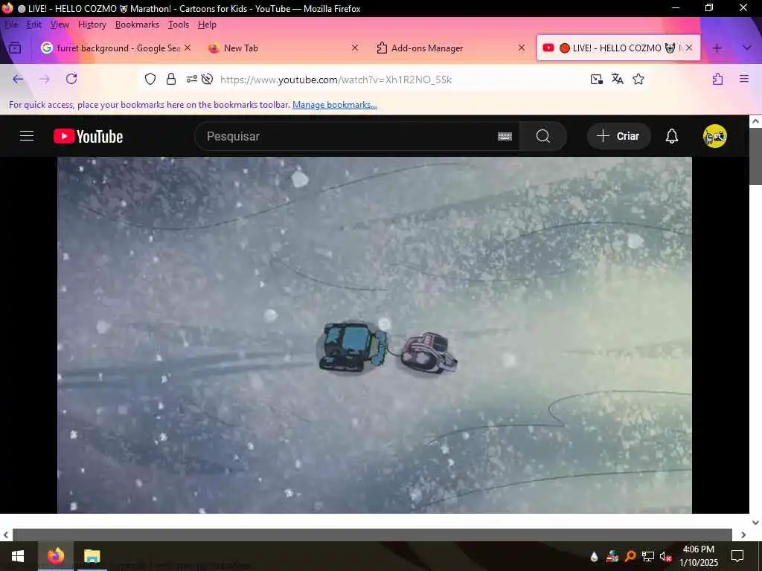Open the History menu
This screenshot has height=571, width=762.
pyautogui.click(x=92, y=25)
